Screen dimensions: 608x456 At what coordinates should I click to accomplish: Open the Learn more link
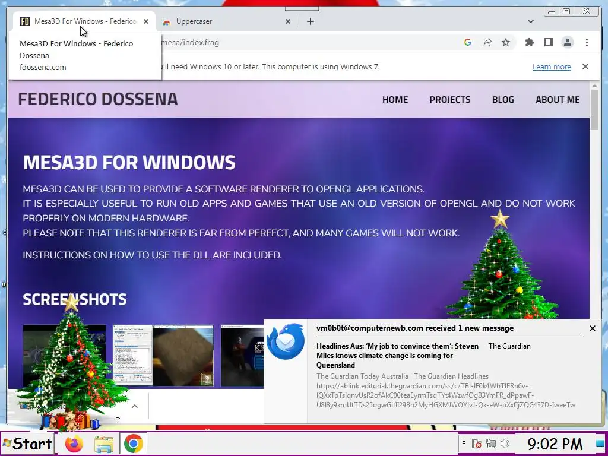point(552,66)
